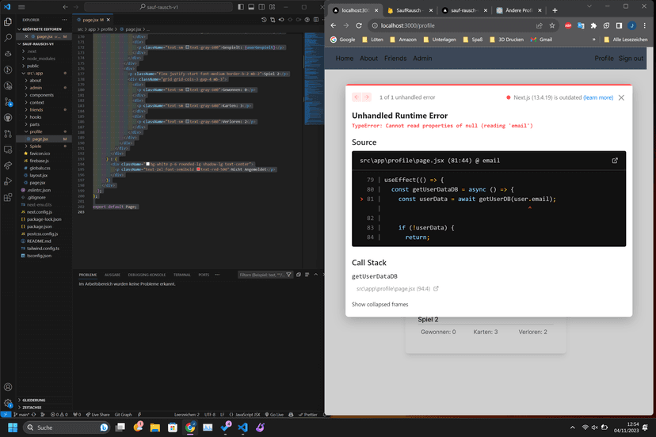The height and width of the screenshot is (437, 656).
Task: Bookmark this page with the star icon
Action: pos(552,25)
